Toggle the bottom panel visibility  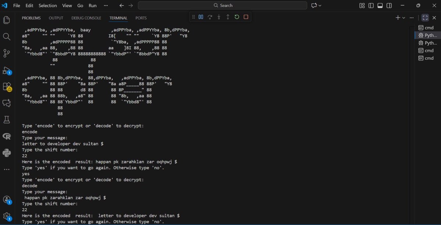(x=380, y=5)
